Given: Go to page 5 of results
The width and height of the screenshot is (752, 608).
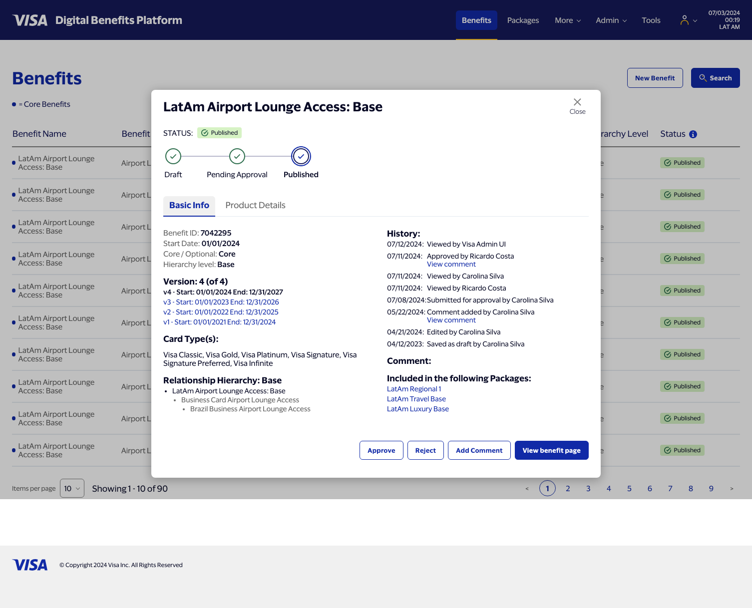Looking at the screenshot, I should (x=629, y=488).
